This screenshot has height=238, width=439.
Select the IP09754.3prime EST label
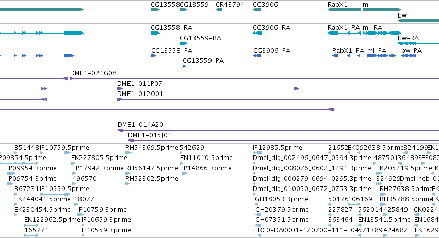click(32, 179)
